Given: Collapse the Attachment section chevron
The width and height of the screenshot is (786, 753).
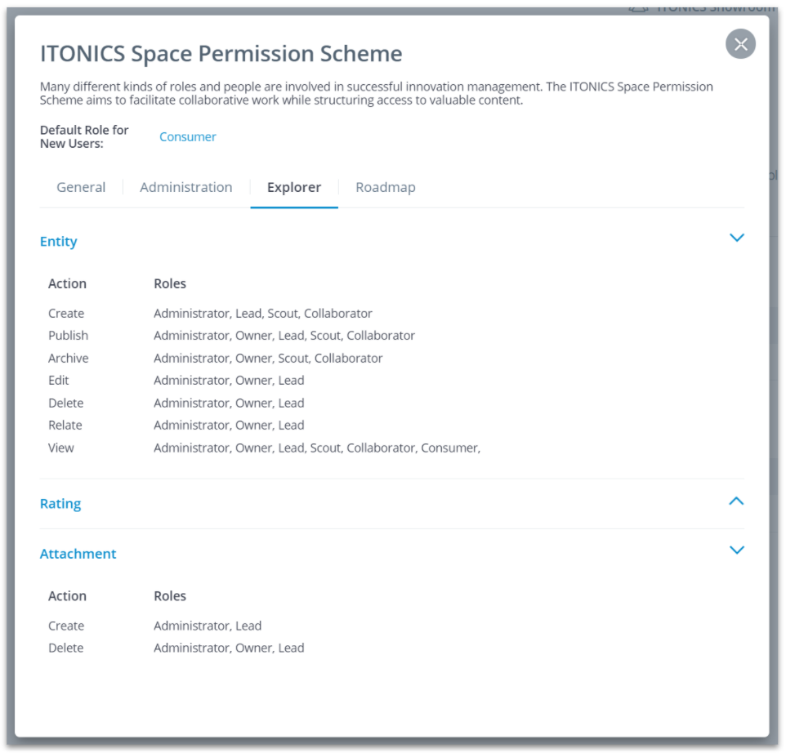Looking at the screenshot, I should (x=736, y=550).
